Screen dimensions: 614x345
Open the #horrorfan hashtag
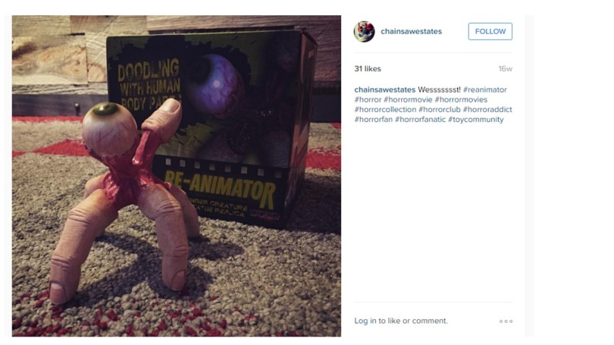[373, 120]
